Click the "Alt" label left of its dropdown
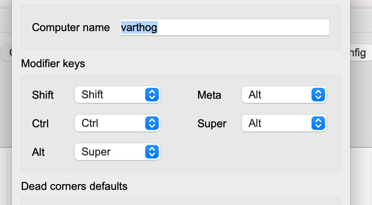The image size is (372, 205). 38,152
